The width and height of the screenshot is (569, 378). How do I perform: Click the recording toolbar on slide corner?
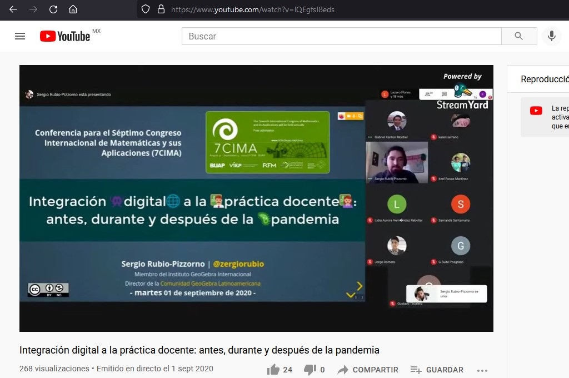click(x=351, y=116)
